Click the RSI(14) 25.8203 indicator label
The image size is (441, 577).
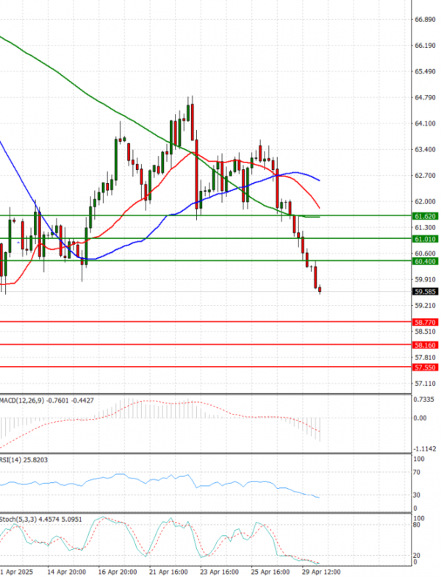(x=24, y=460)
